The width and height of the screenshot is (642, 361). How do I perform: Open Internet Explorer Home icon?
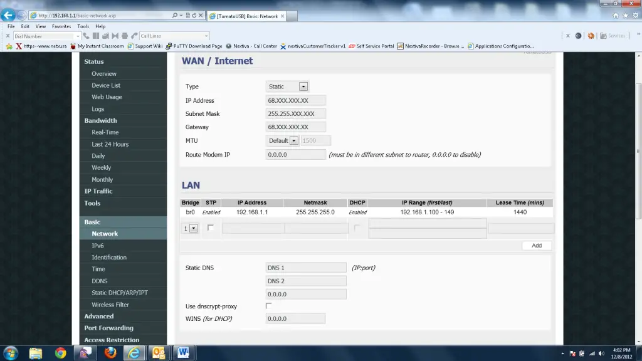pyautogui.click(x=616, y=16)
